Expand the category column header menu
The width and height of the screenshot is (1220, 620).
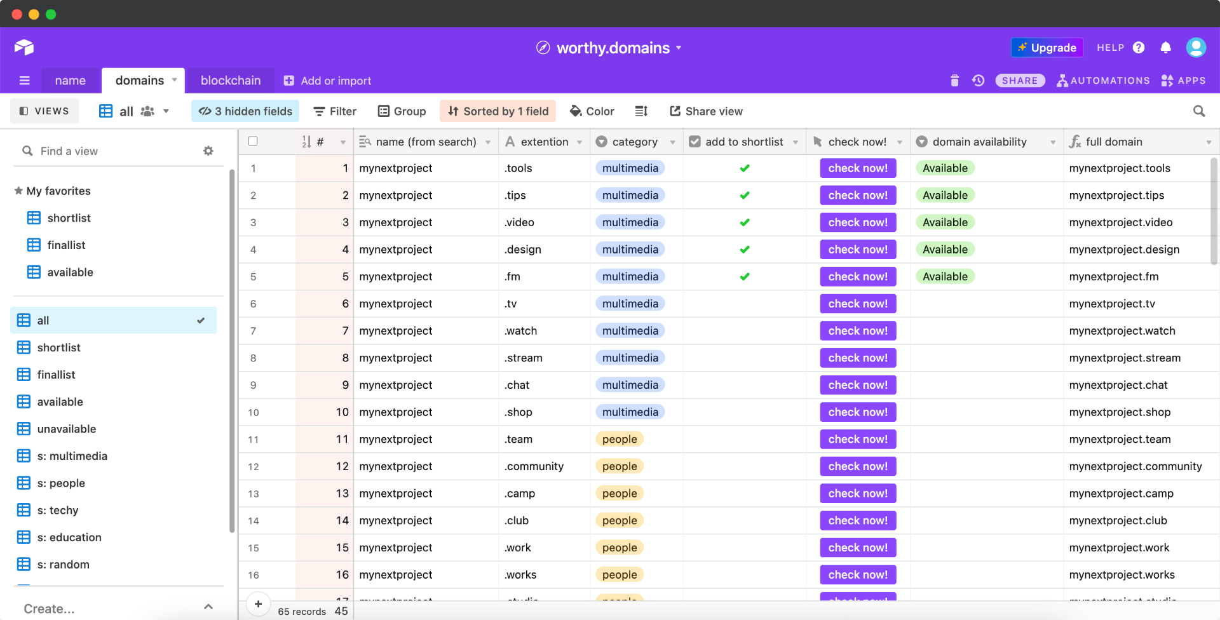click(x=673, y=142)
